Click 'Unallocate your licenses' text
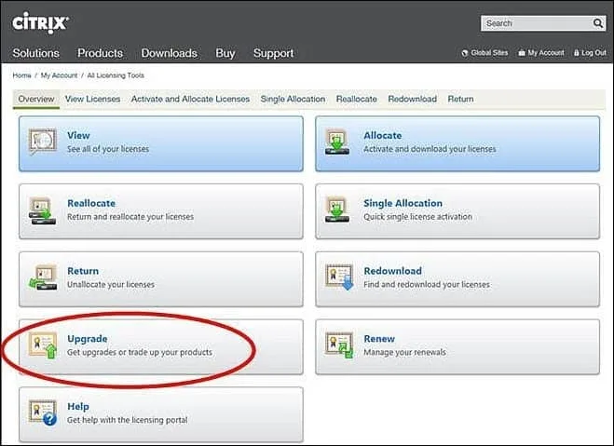The height and width of the screenshot is (446, 614). pos(111,284)
